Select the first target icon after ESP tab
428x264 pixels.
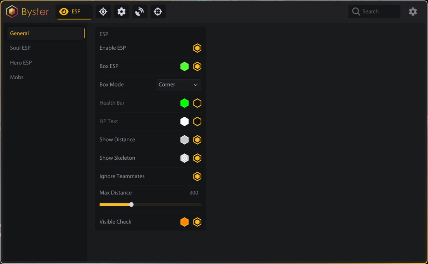[x=103, y=12]
